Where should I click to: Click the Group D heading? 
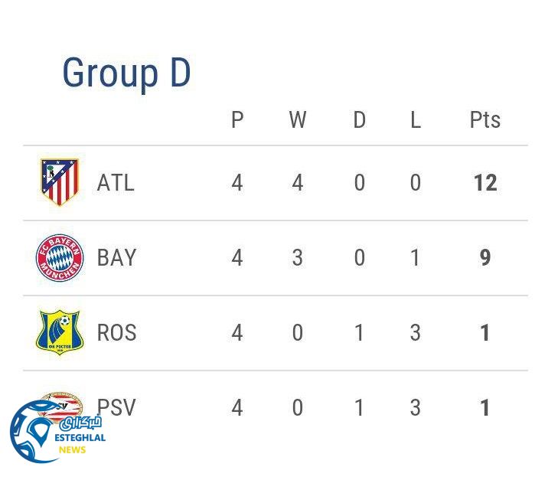coord(126,73)
